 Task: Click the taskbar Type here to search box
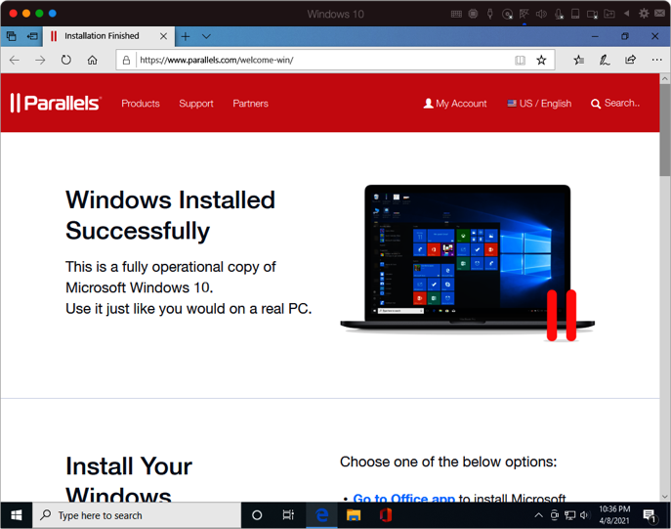tap(137, 515)
